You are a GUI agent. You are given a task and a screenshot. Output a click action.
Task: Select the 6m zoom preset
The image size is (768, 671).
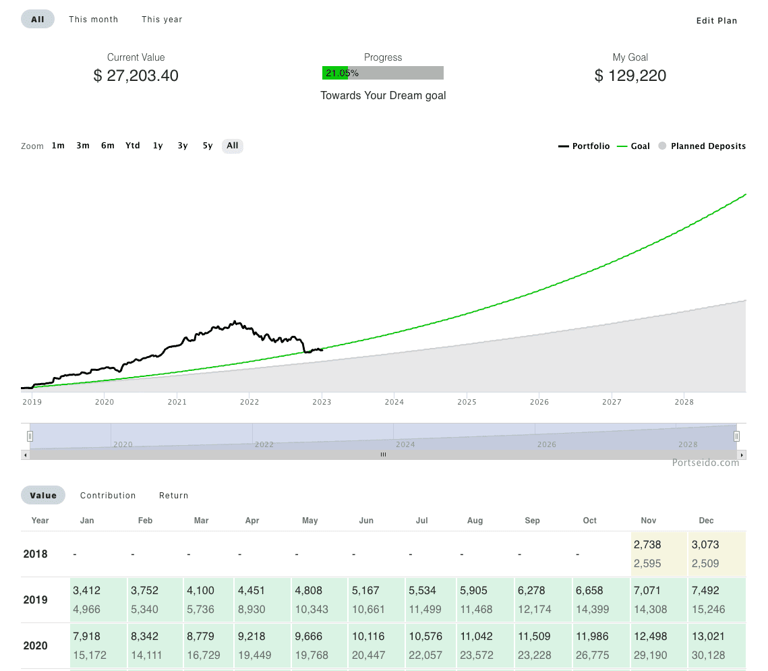pyautogui.click(x=107, y=146)
